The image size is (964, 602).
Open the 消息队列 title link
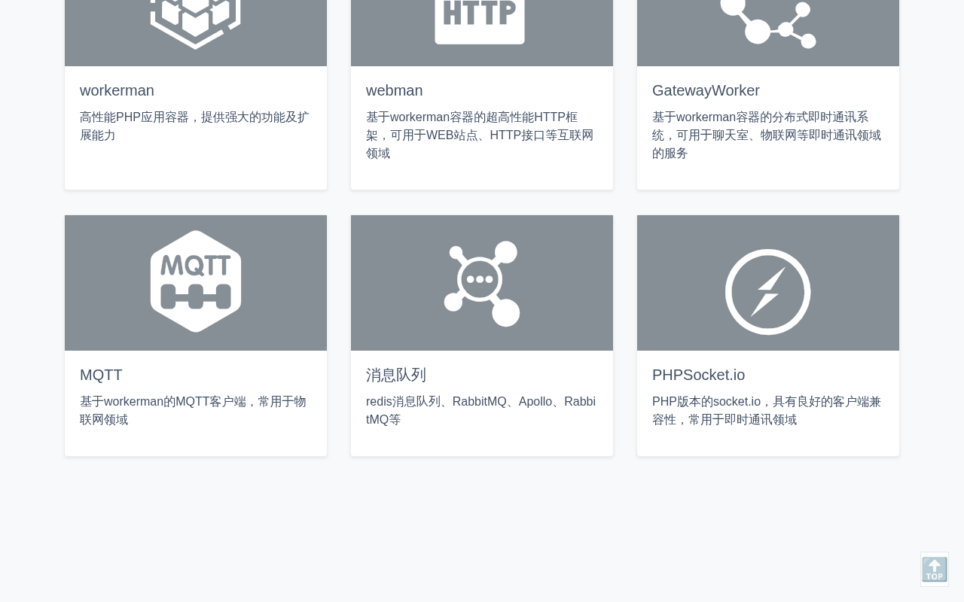(x=396, y=375)
